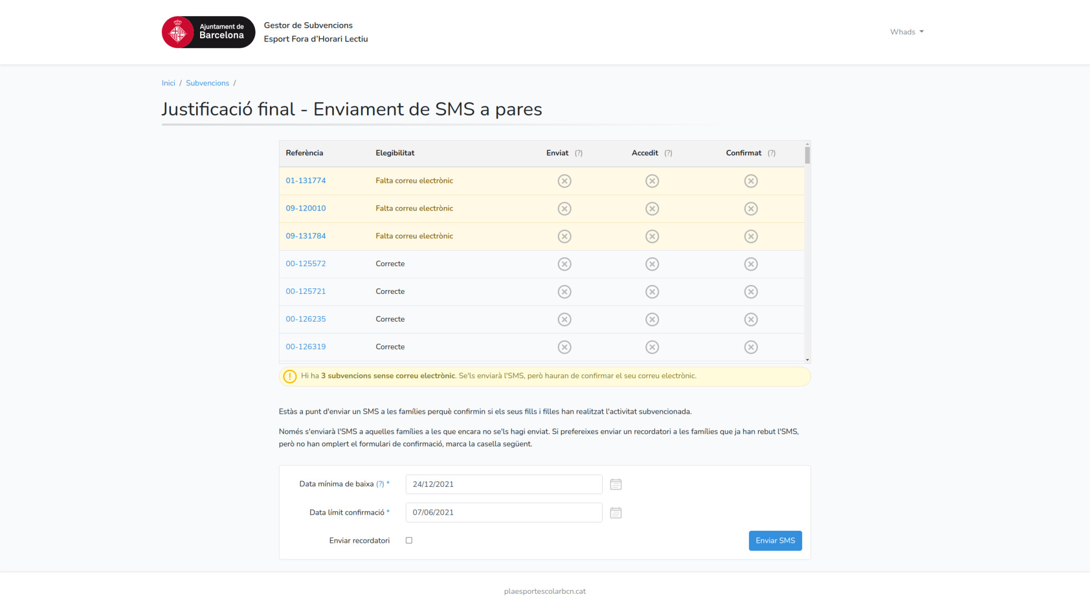Go to Inici breadcrumb
Image resolution: width=1090 pixels, height=610 pixels.
pos(168,83)
